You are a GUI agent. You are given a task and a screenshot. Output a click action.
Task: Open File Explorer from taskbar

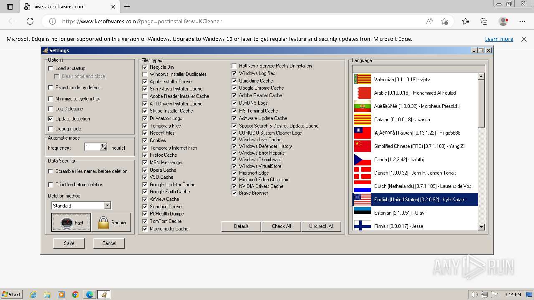[48, 295]
